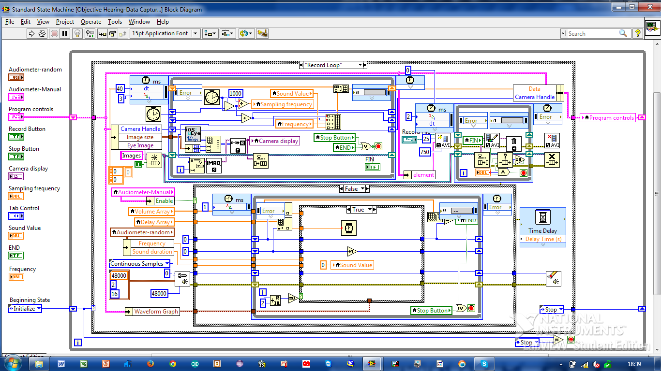This screenshot has height=371, width=661.
Task: Select the END boolean terminal on the left
Action: (16, 256)
